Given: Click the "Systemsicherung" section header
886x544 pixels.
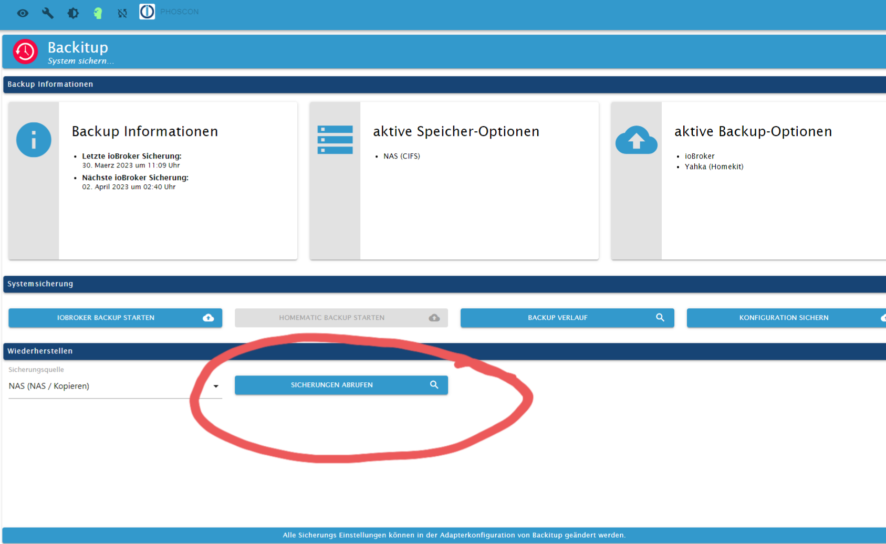Looking at the screenshot, I should tap(40, 284).
